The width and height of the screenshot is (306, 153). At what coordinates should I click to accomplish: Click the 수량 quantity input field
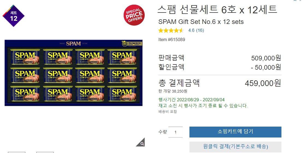point(176,132)
